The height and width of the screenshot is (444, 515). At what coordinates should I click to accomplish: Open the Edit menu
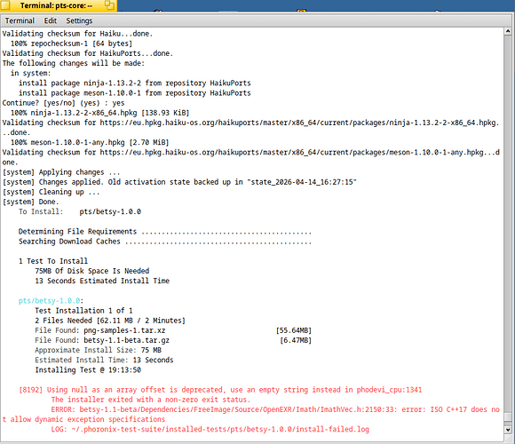tap(51, 20)
